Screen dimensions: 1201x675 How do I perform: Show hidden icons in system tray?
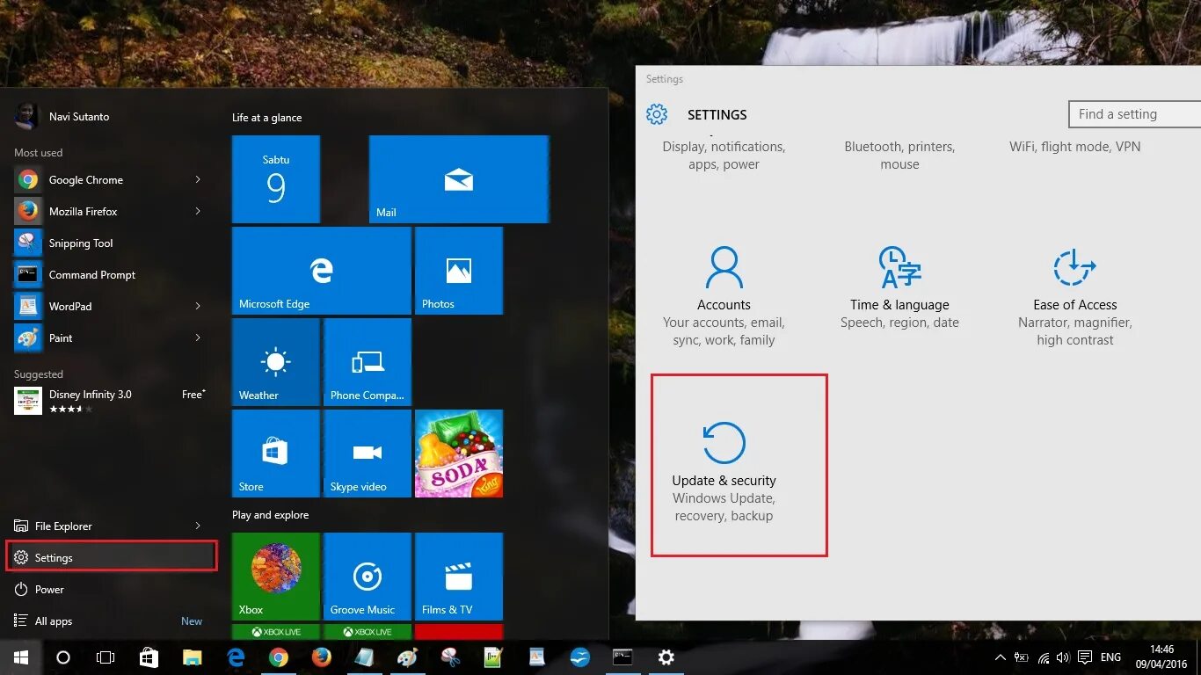click(x=1000, y=657)
